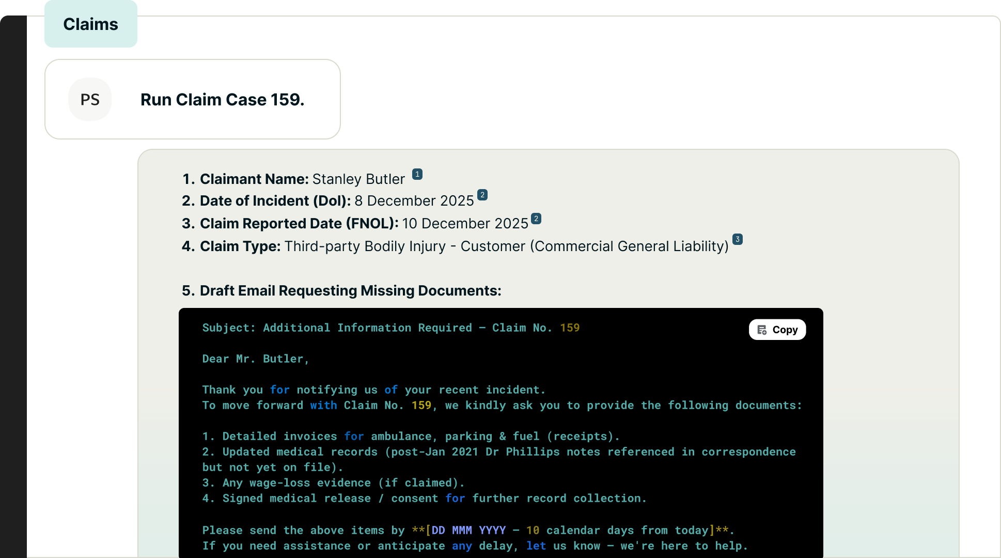Click the Claimant Name label
The width and height of the screenshot is (1001, 558).
(x=254, y=179)
